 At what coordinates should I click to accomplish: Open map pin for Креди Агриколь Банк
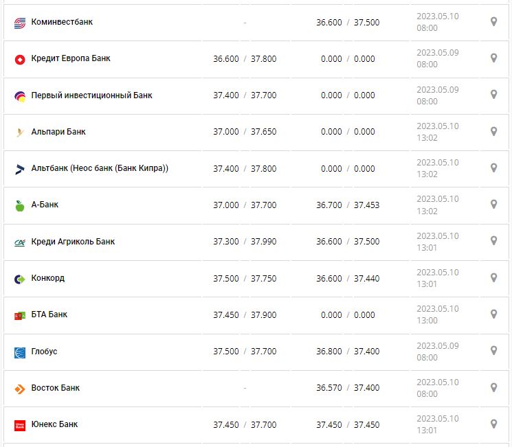493,241
